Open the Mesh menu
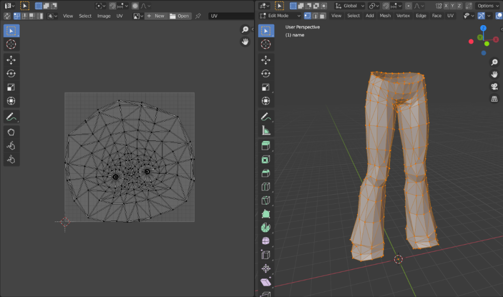Viewport: 503px width, 297px height. coord(385,16)
